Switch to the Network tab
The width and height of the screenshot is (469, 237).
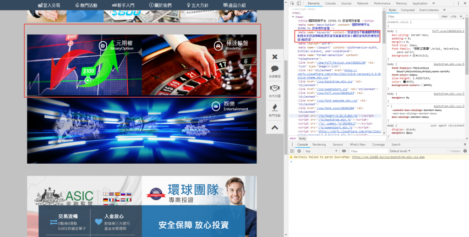point(362,3)
